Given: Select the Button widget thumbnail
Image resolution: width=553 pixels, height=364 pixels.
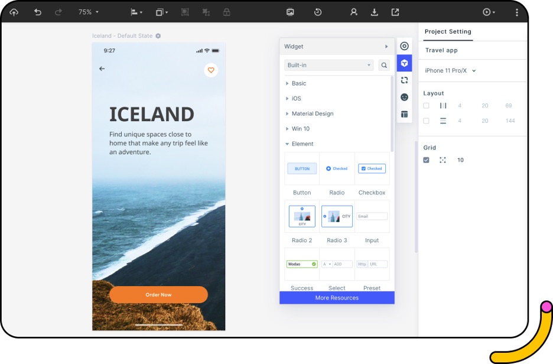Looking at the screenshot, I should click(302, 169).
